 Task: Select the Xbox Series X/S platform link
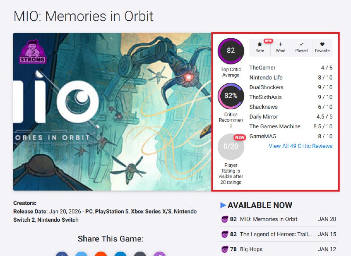coord(151,211)
